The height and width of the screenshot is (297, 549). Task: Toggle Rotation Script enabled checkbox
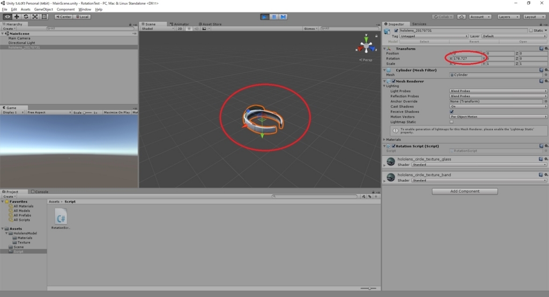pyautogui.click(x=394, y=146)
